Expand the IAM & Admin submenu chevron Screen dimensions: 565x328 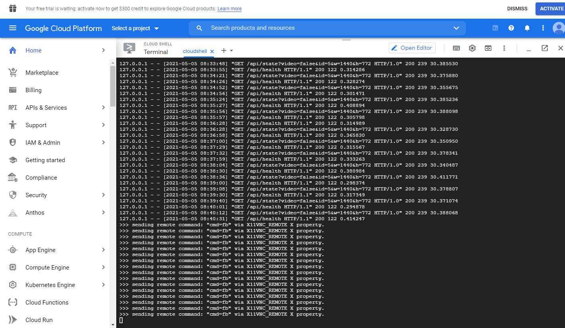pyautogui.click(x=104, y=143)
